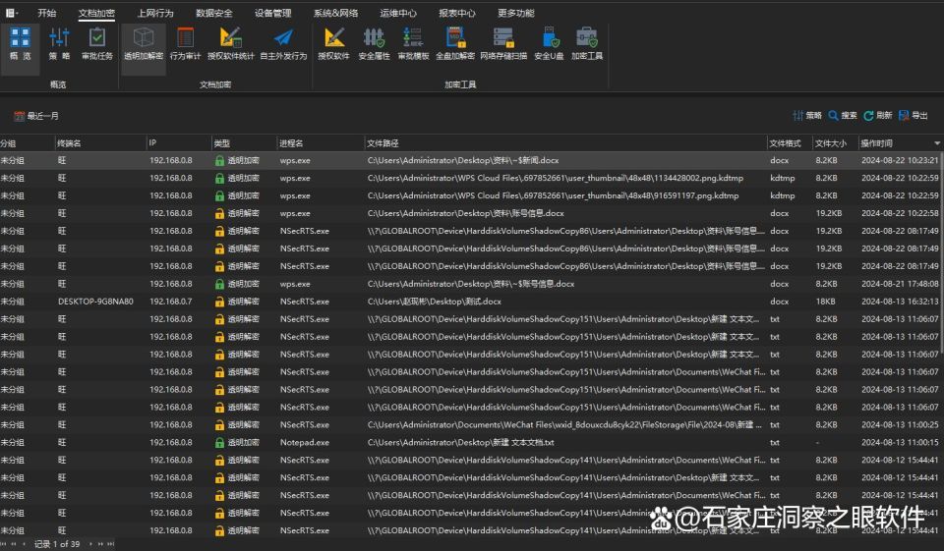Open the sort arrow beside 操作时间
944x551 pixels.
pyautogui.click(x=937, y=143)
